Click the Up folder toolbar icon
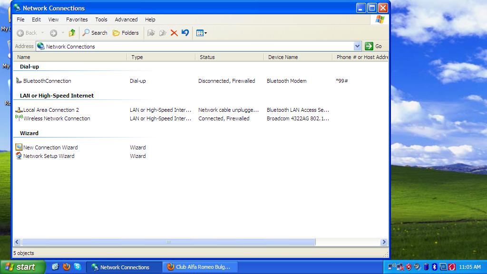 [72, 33]
